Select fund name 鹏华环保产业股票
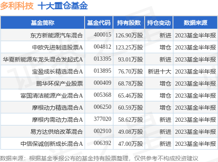Viewport: 218px width, 162px height. 60,83
